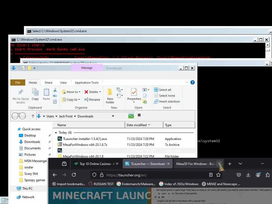Click Pin to Quick access icon
The width and height of the screenshot is (272, 204).
pyautogui.click(x=21, y=92)
